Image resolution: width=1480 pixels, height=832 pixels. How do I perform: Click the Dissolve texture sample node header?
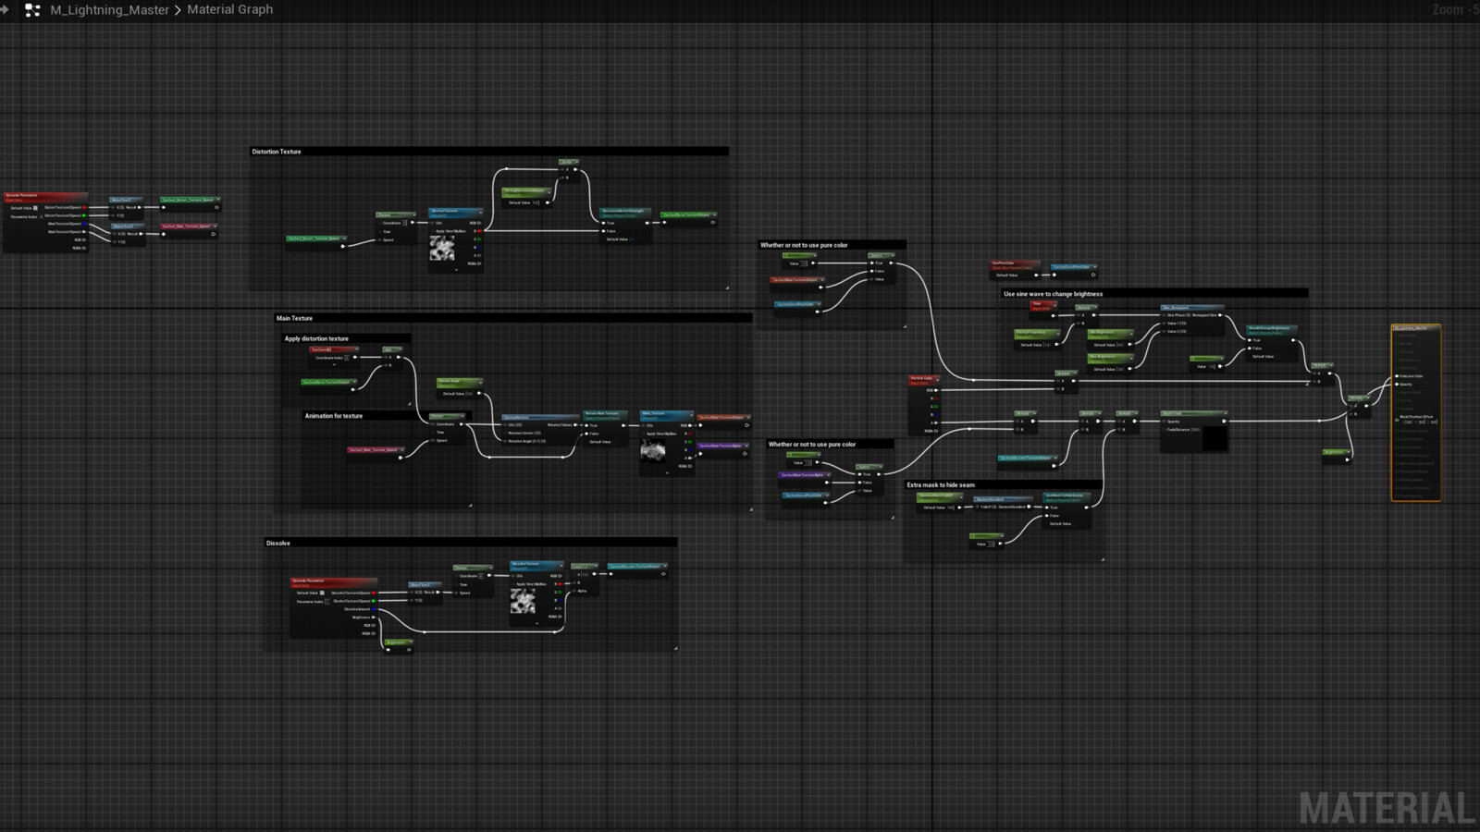tap(537, 565)
